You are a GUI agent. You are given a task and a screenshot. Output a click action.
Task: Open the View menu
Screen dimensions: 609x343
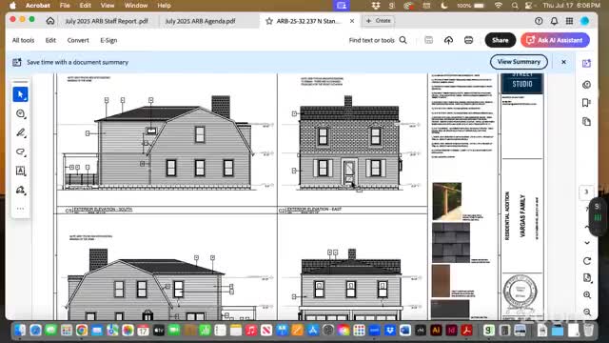pos(108,6)
